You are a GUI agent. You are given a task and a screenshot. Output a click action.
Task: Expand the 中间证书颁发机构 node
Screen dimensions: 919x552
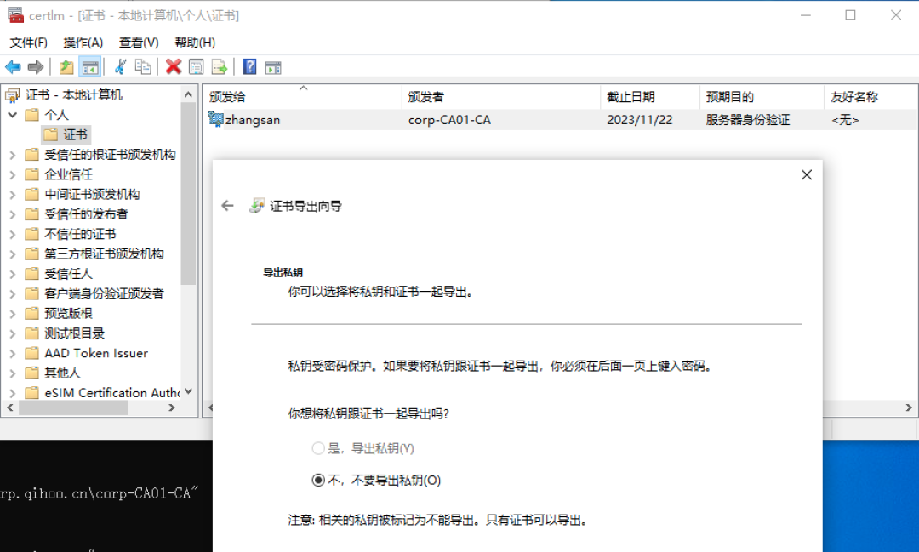click(x=12, y=195)
